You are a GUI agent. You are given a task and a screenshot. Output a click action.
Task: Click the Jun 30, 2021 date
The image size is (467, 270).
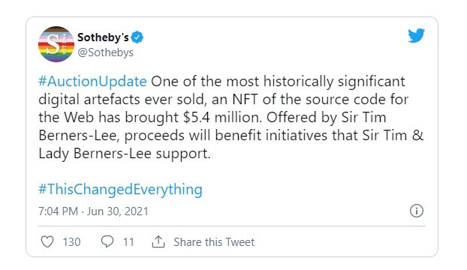[118, 211]
